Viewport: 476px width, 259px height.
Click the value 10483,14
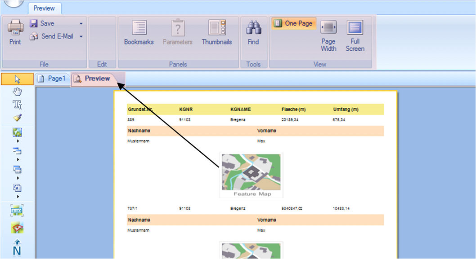point(341,208)
